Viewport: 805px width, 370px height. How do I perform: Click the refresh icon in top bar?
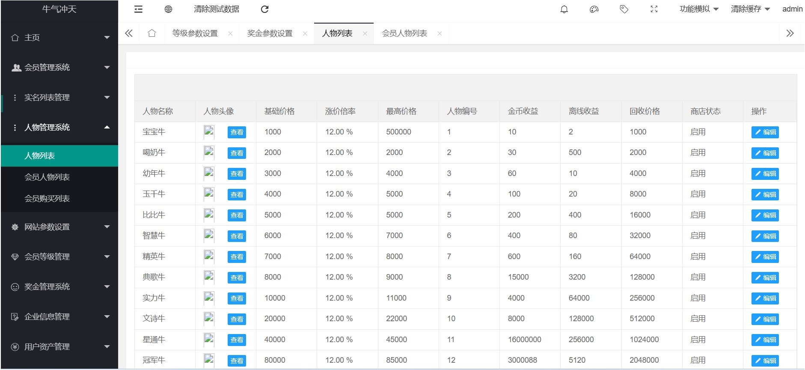[264, 9]
